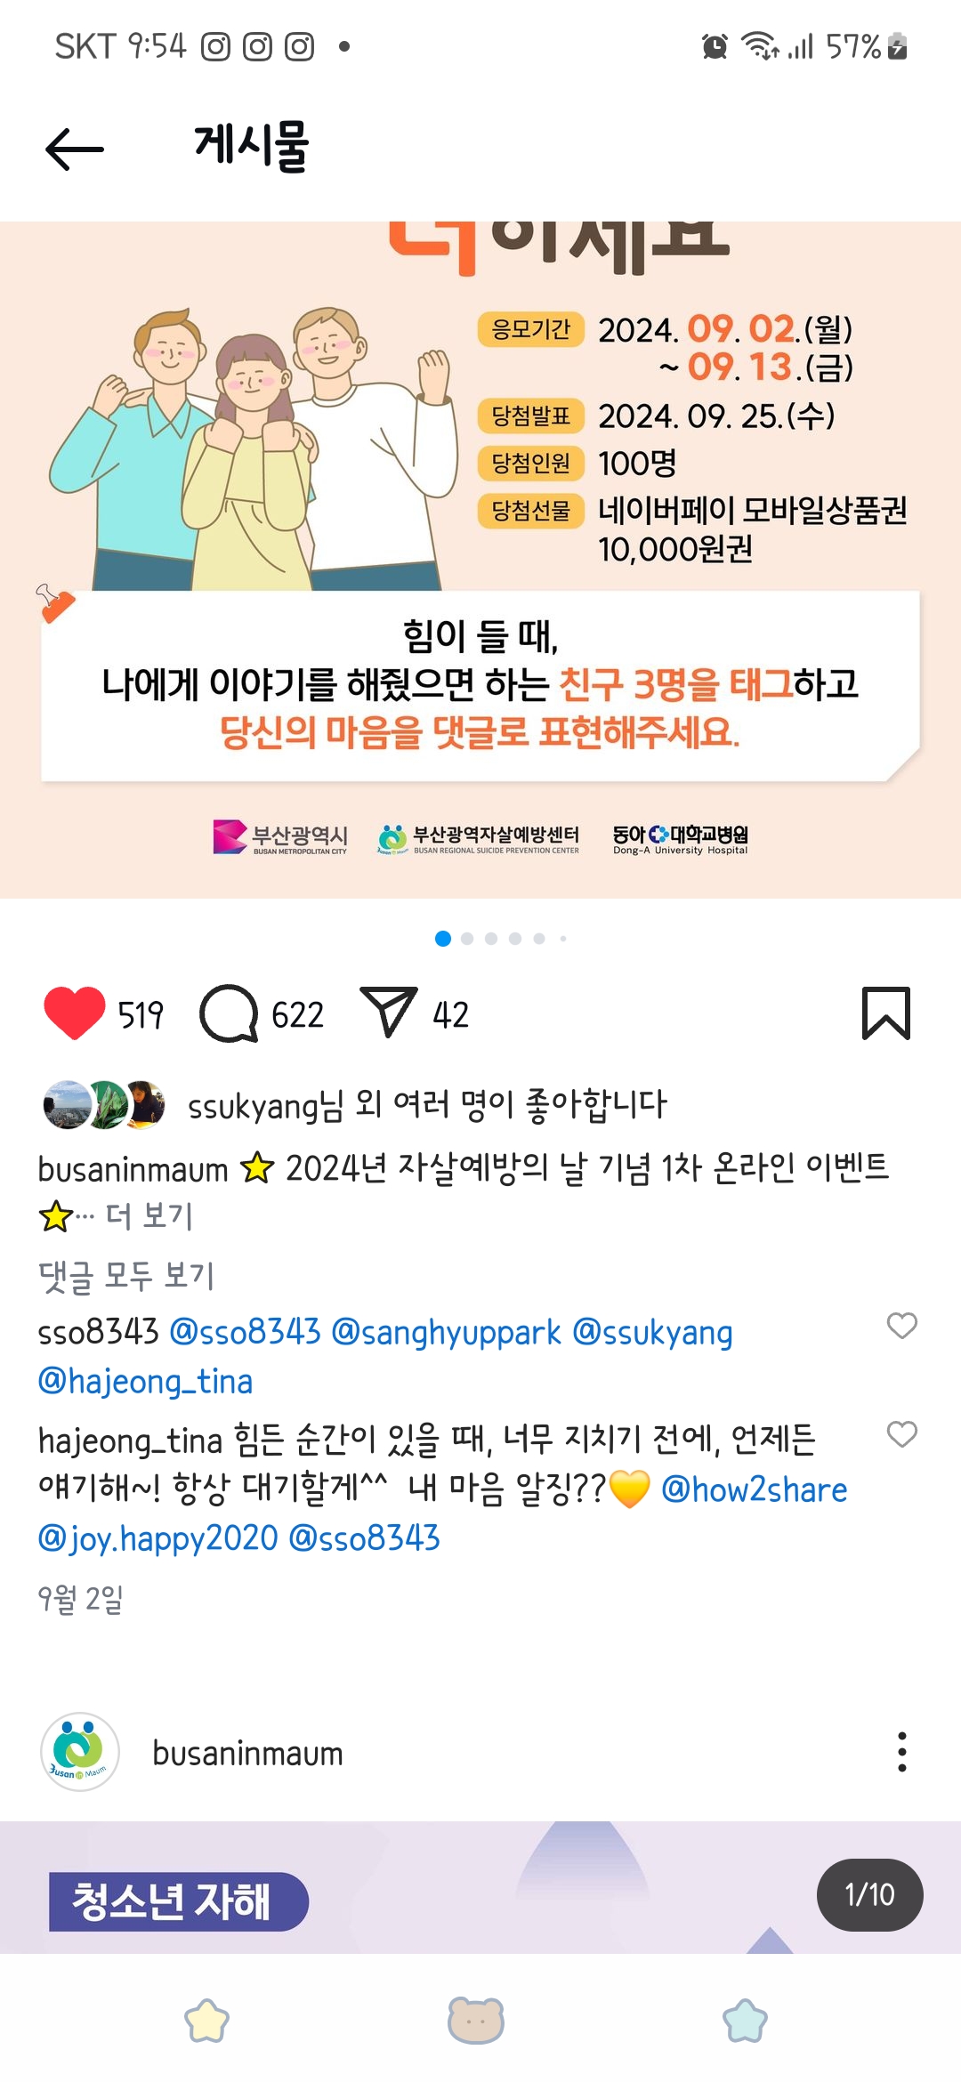Jump to the second carousel page dot
Viewport: 961px width, 2082px height.
(x=467, y=939)
